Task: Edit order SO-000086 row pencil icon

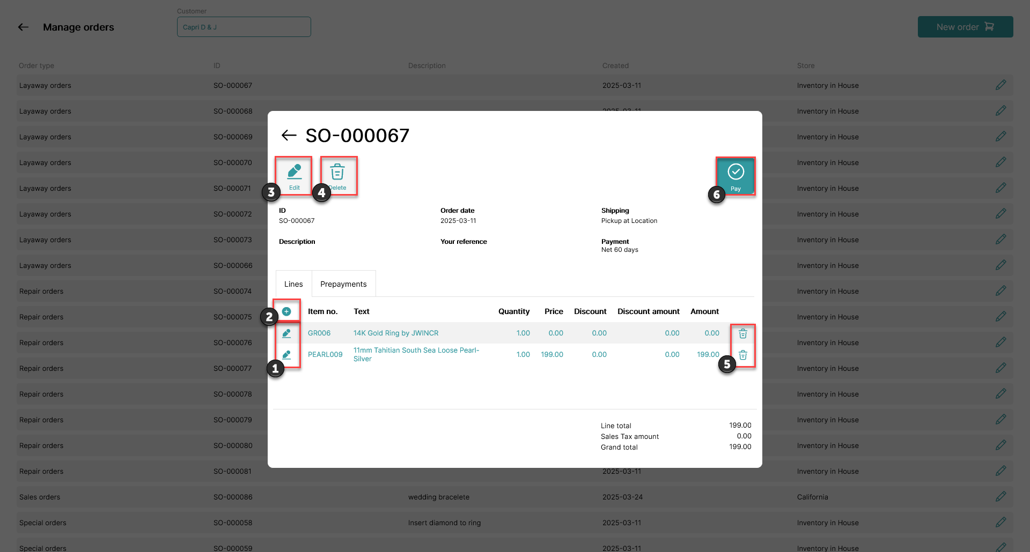Action: click(x=1000, y=497)
